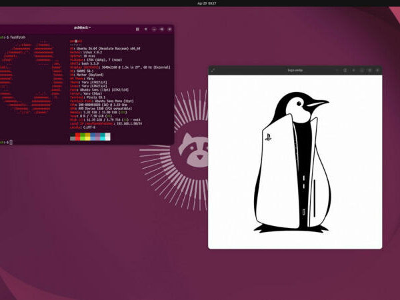This screenshot has height=300, width=400.
Task: Maximize the terminal window
Action: pos(161,29)
